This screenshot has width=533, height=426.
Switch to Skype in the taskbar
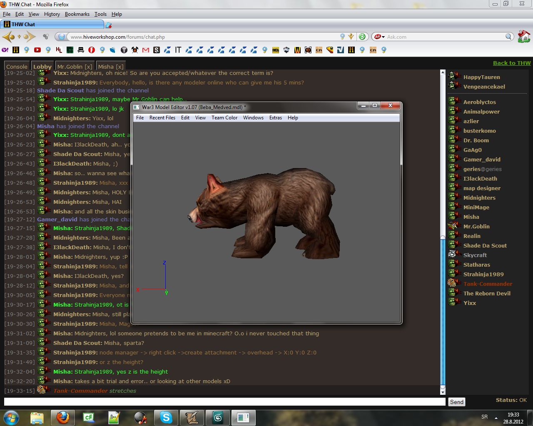[x=166, y=418]
